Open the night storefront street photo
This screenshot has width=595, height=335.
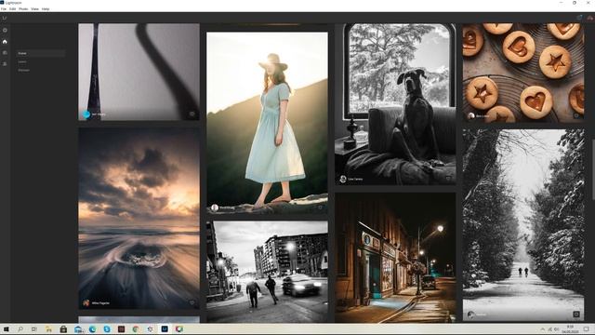(395, 258)
